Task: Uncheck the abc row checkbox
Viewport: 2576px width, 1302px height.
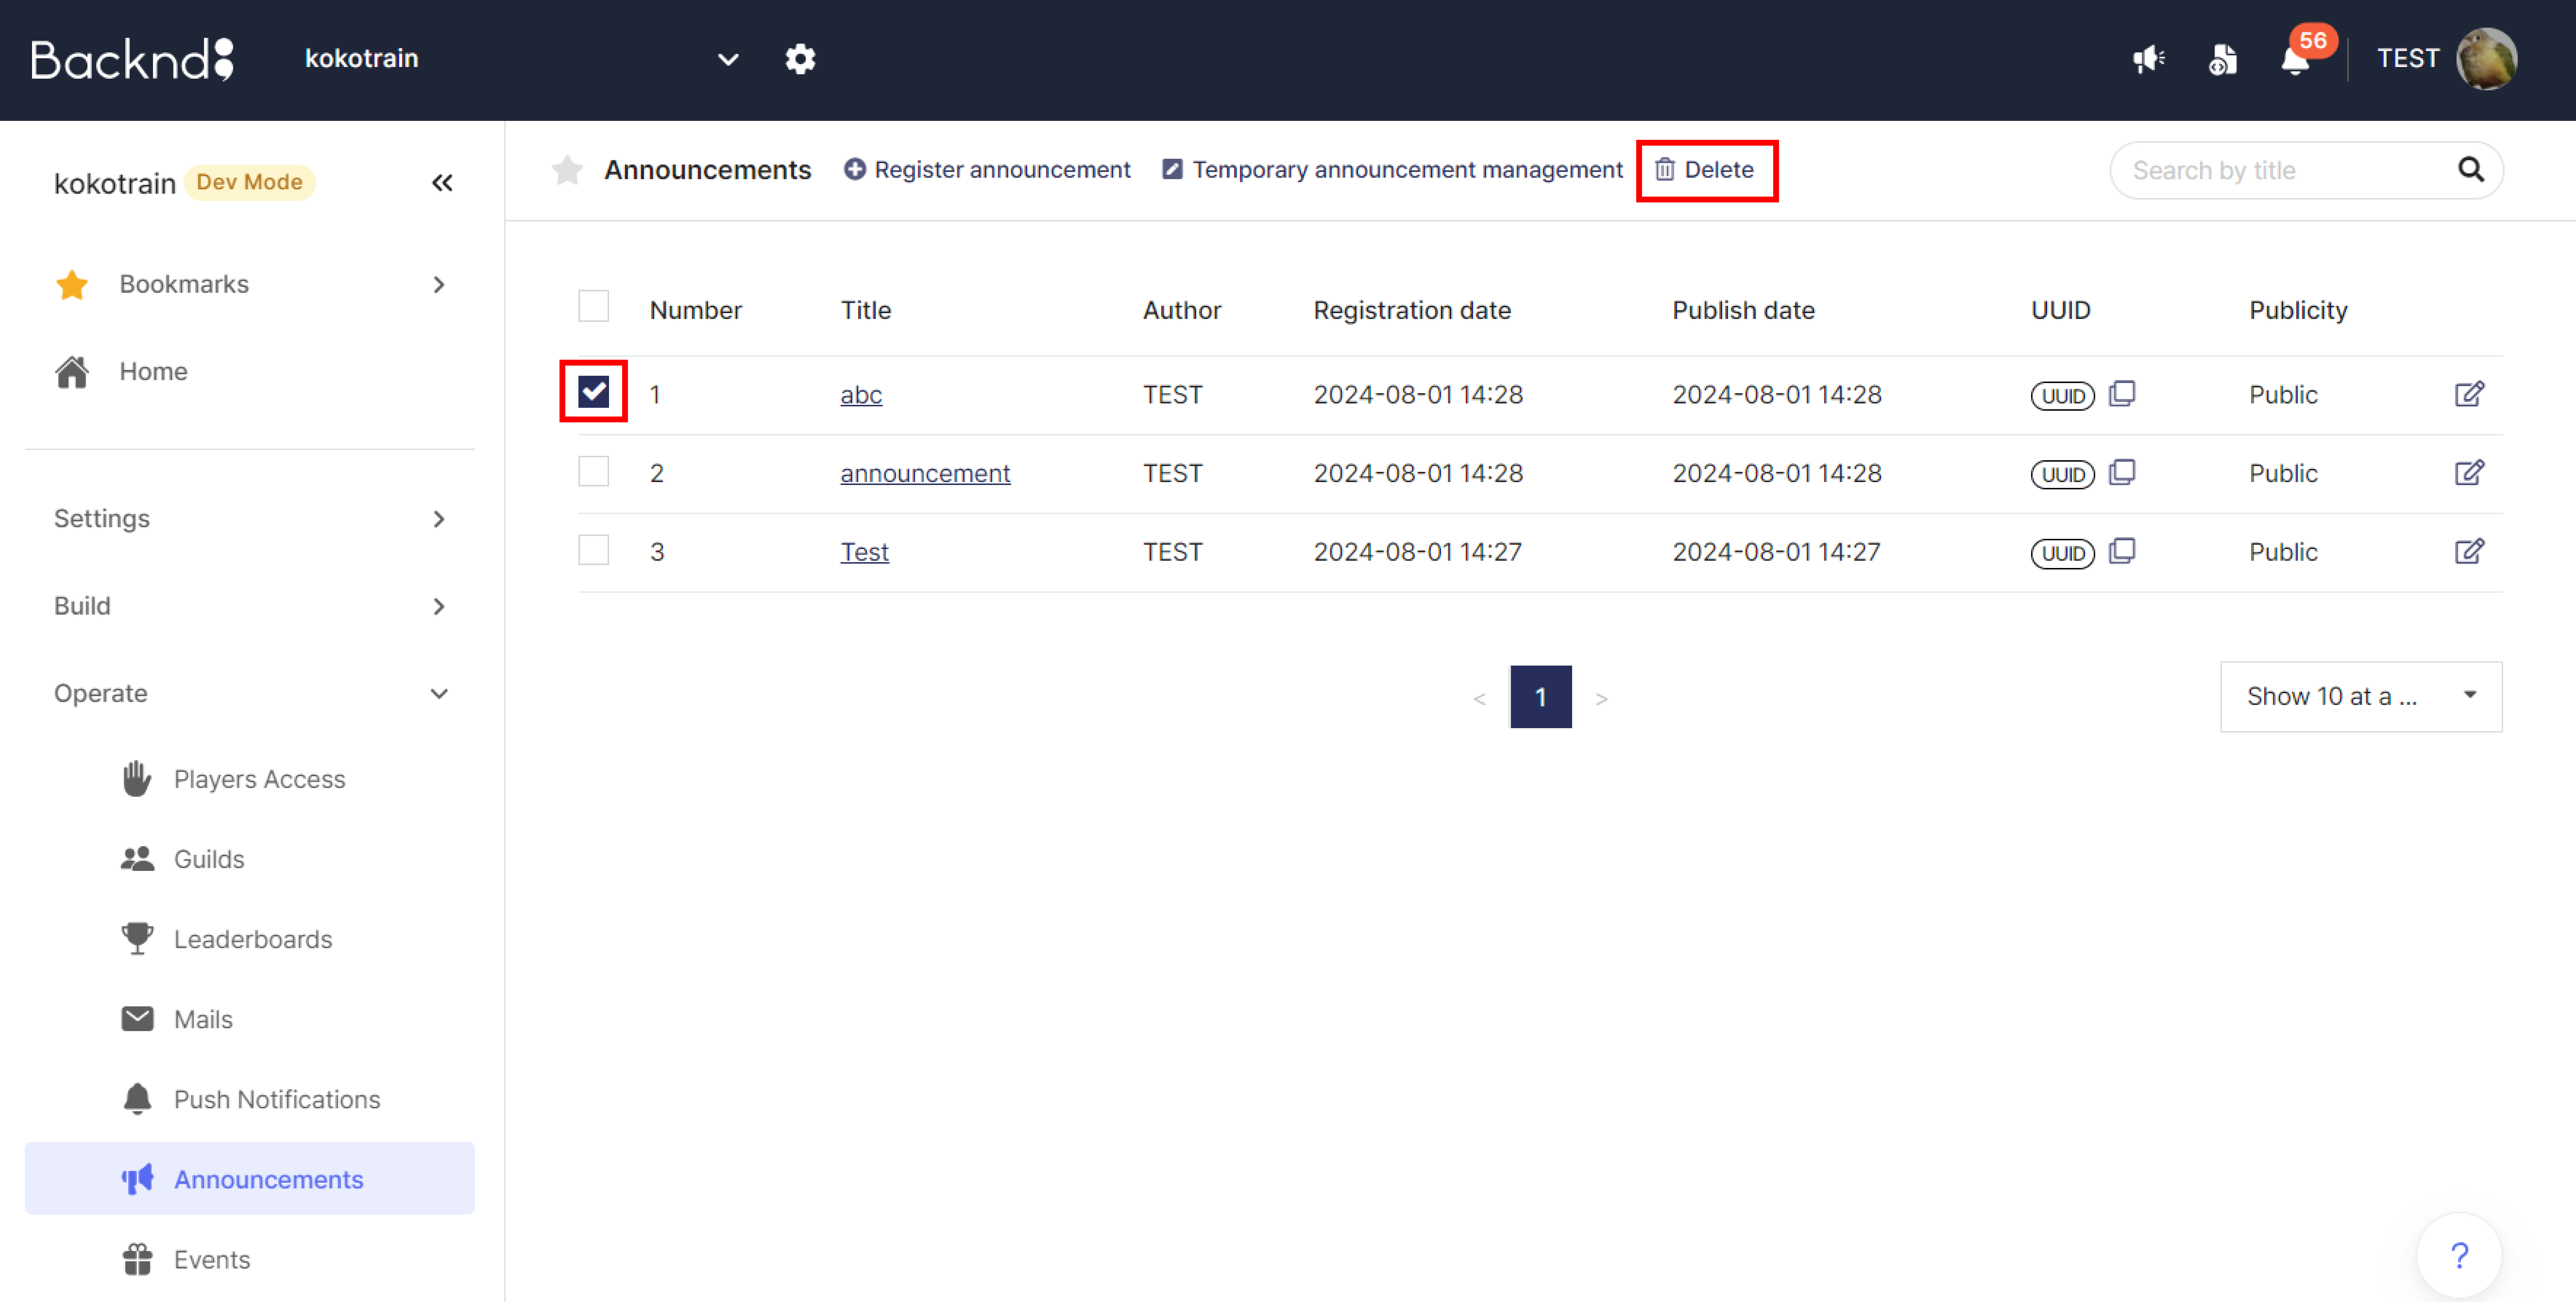Action: 593,392
